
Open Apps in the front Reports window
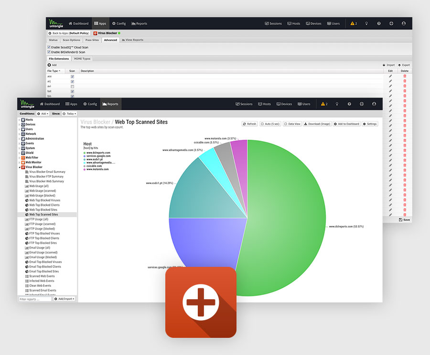pyautogui.click(x=71, y=104)
